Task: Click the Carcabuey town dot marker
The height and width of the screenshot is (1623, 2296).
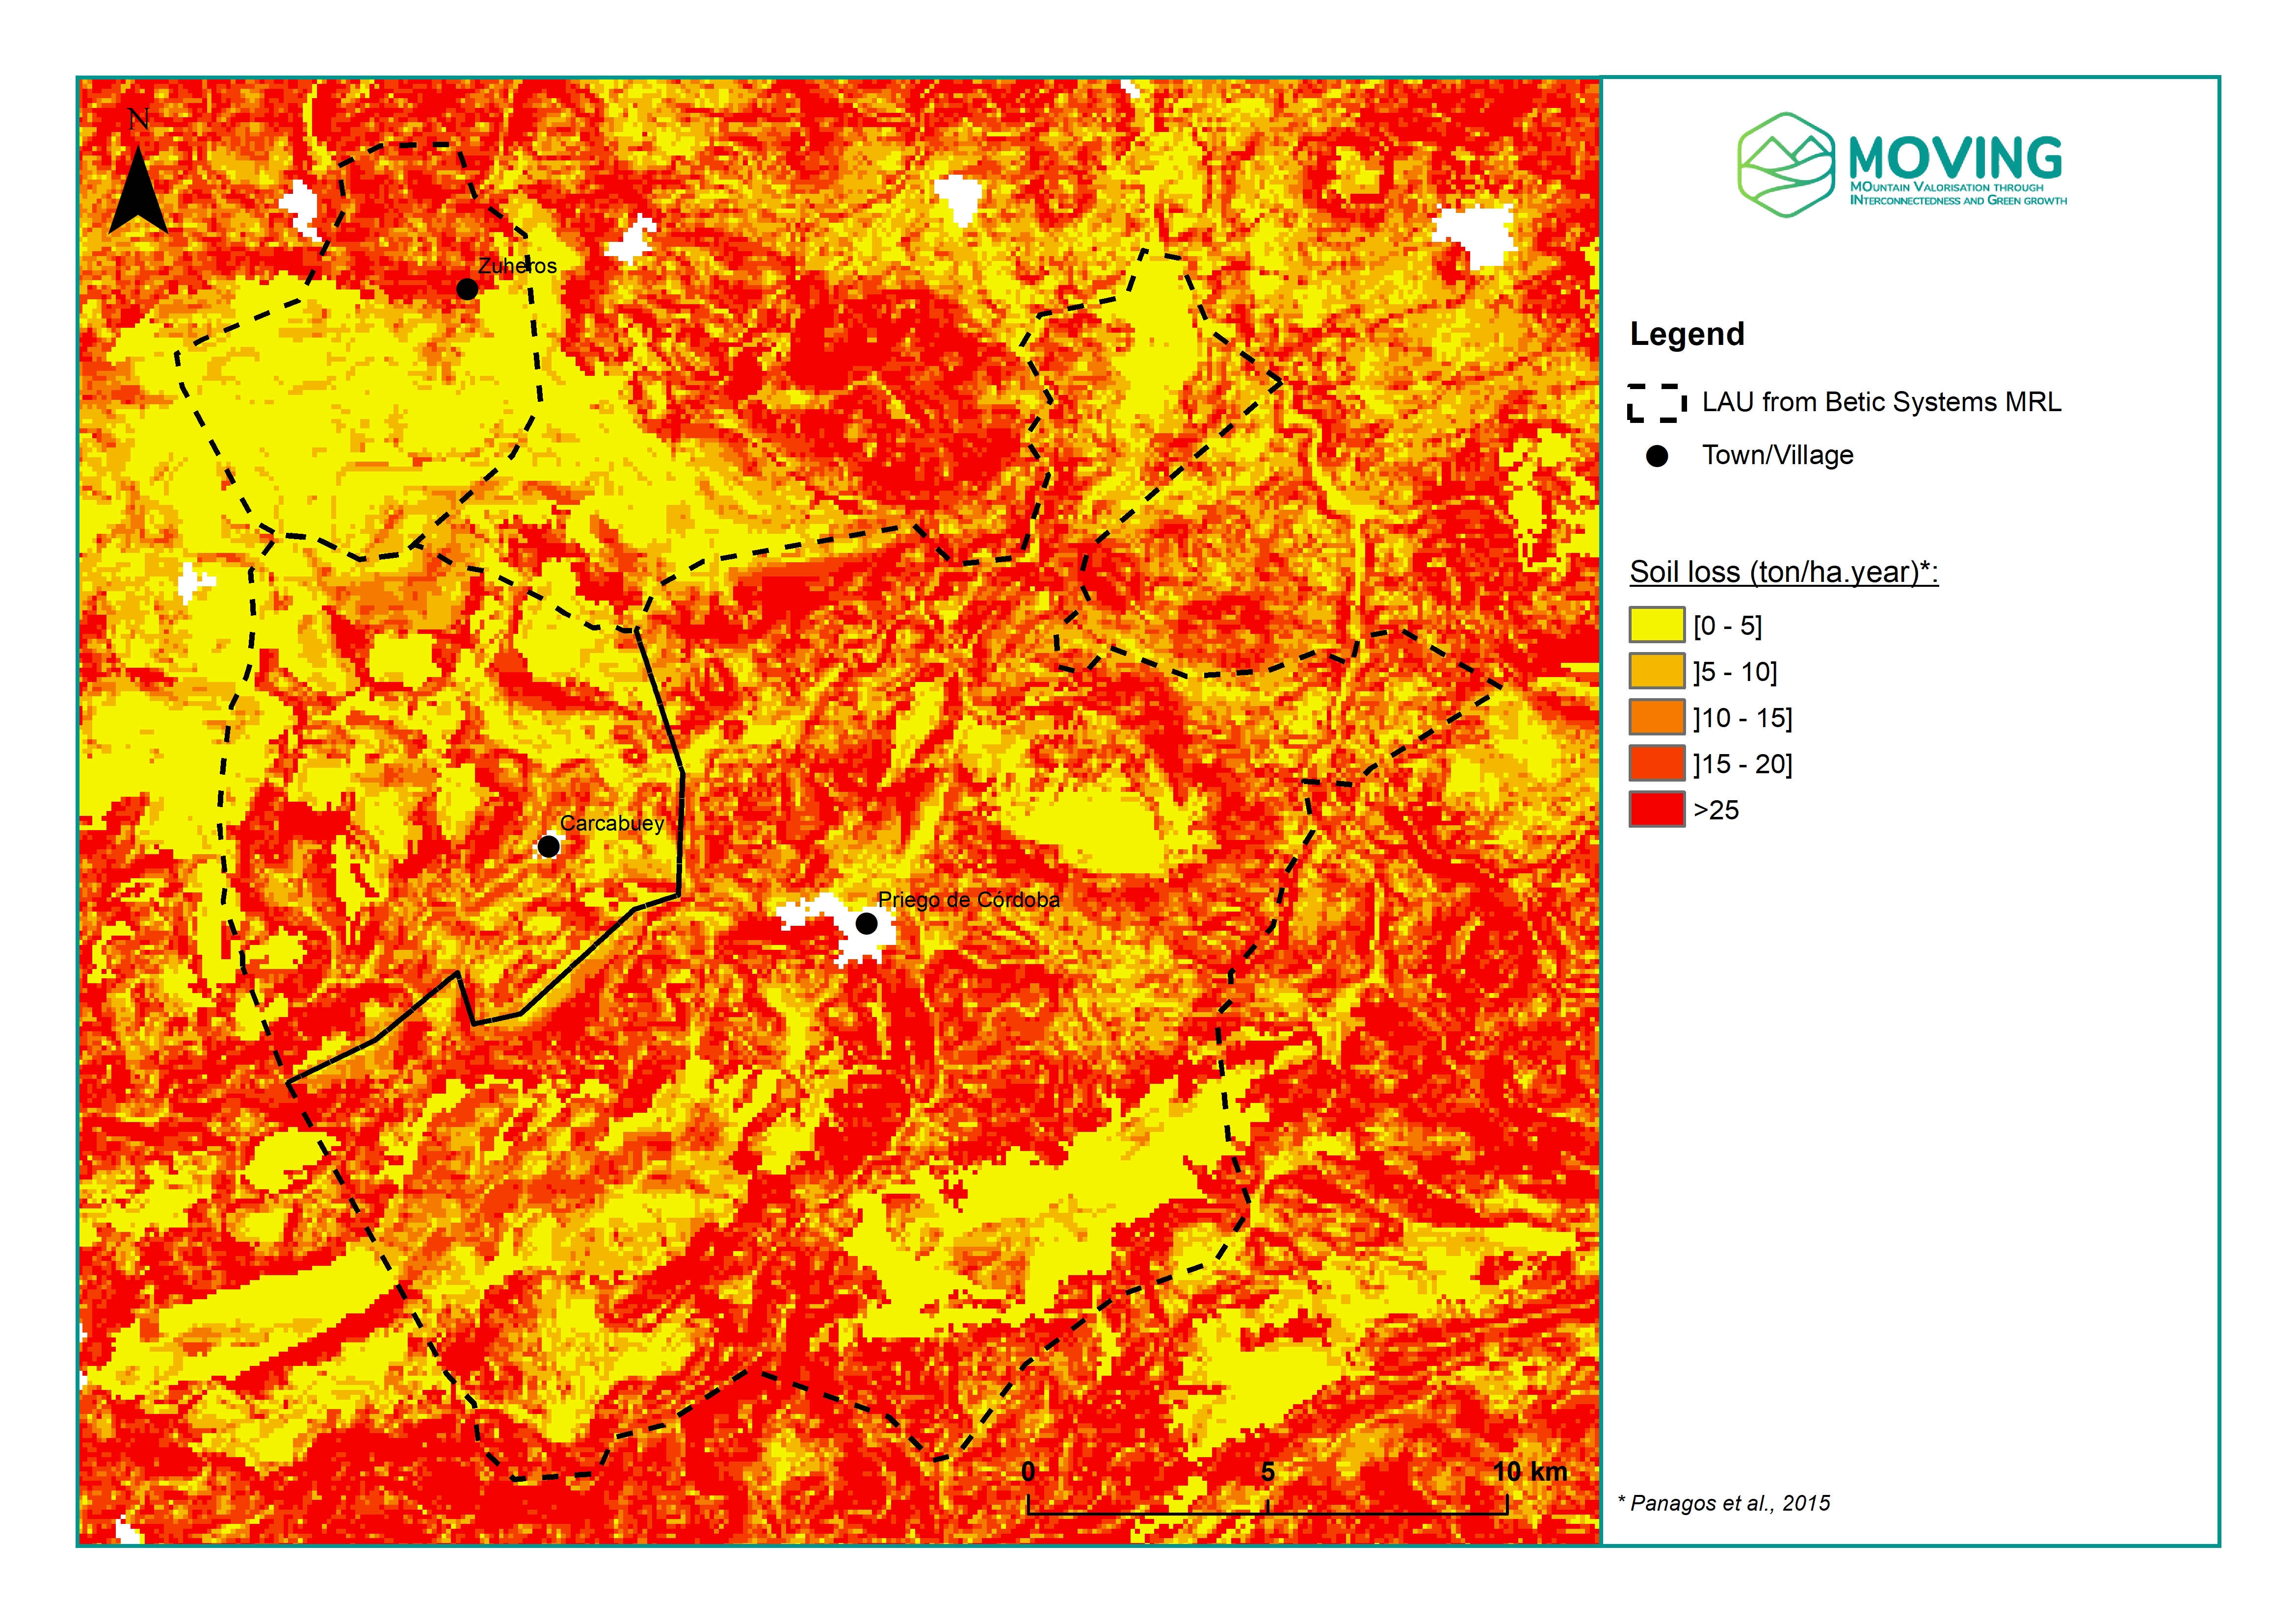Action: coord(548,847)
